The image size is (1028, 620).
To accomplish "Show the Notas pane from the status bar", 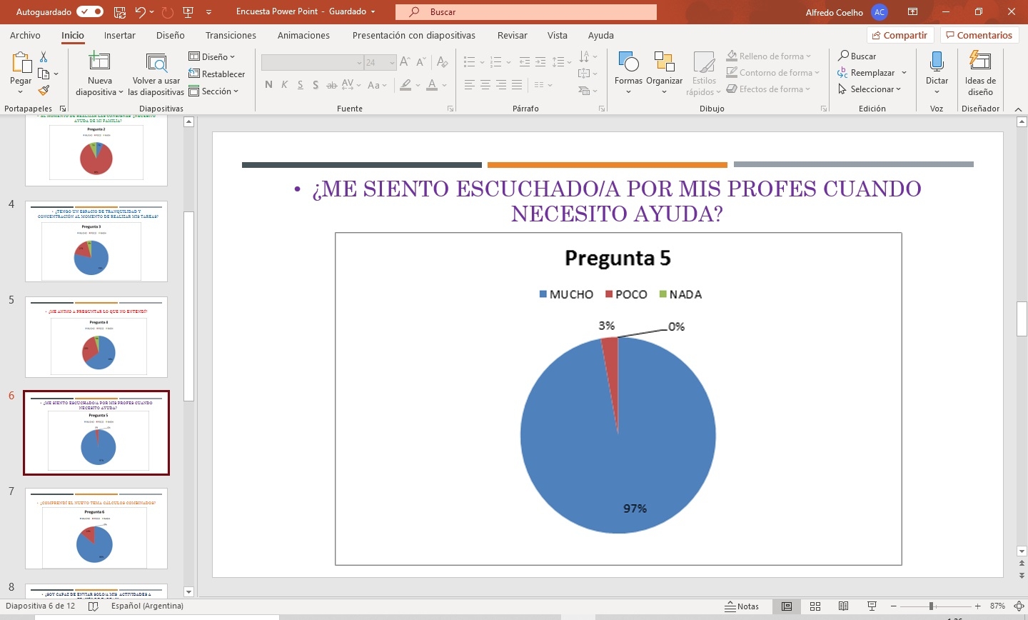I will 742,606.
